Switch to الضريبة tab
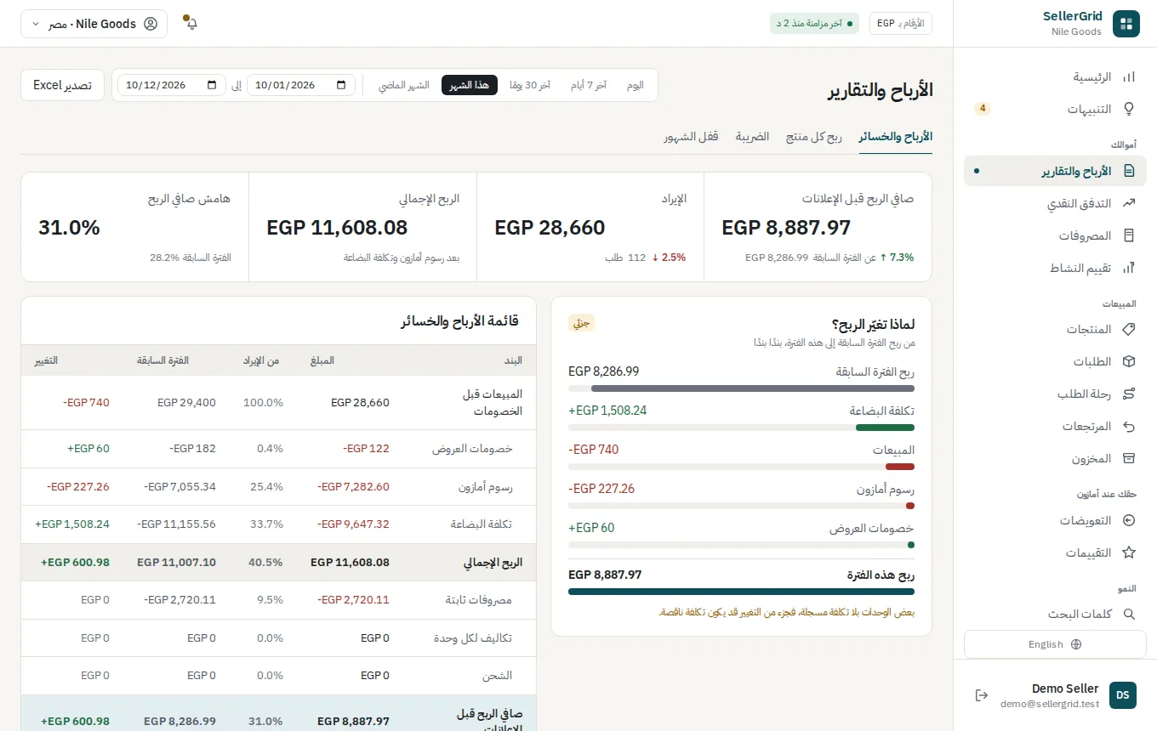1157x731 pixels. tap(752, 137)
